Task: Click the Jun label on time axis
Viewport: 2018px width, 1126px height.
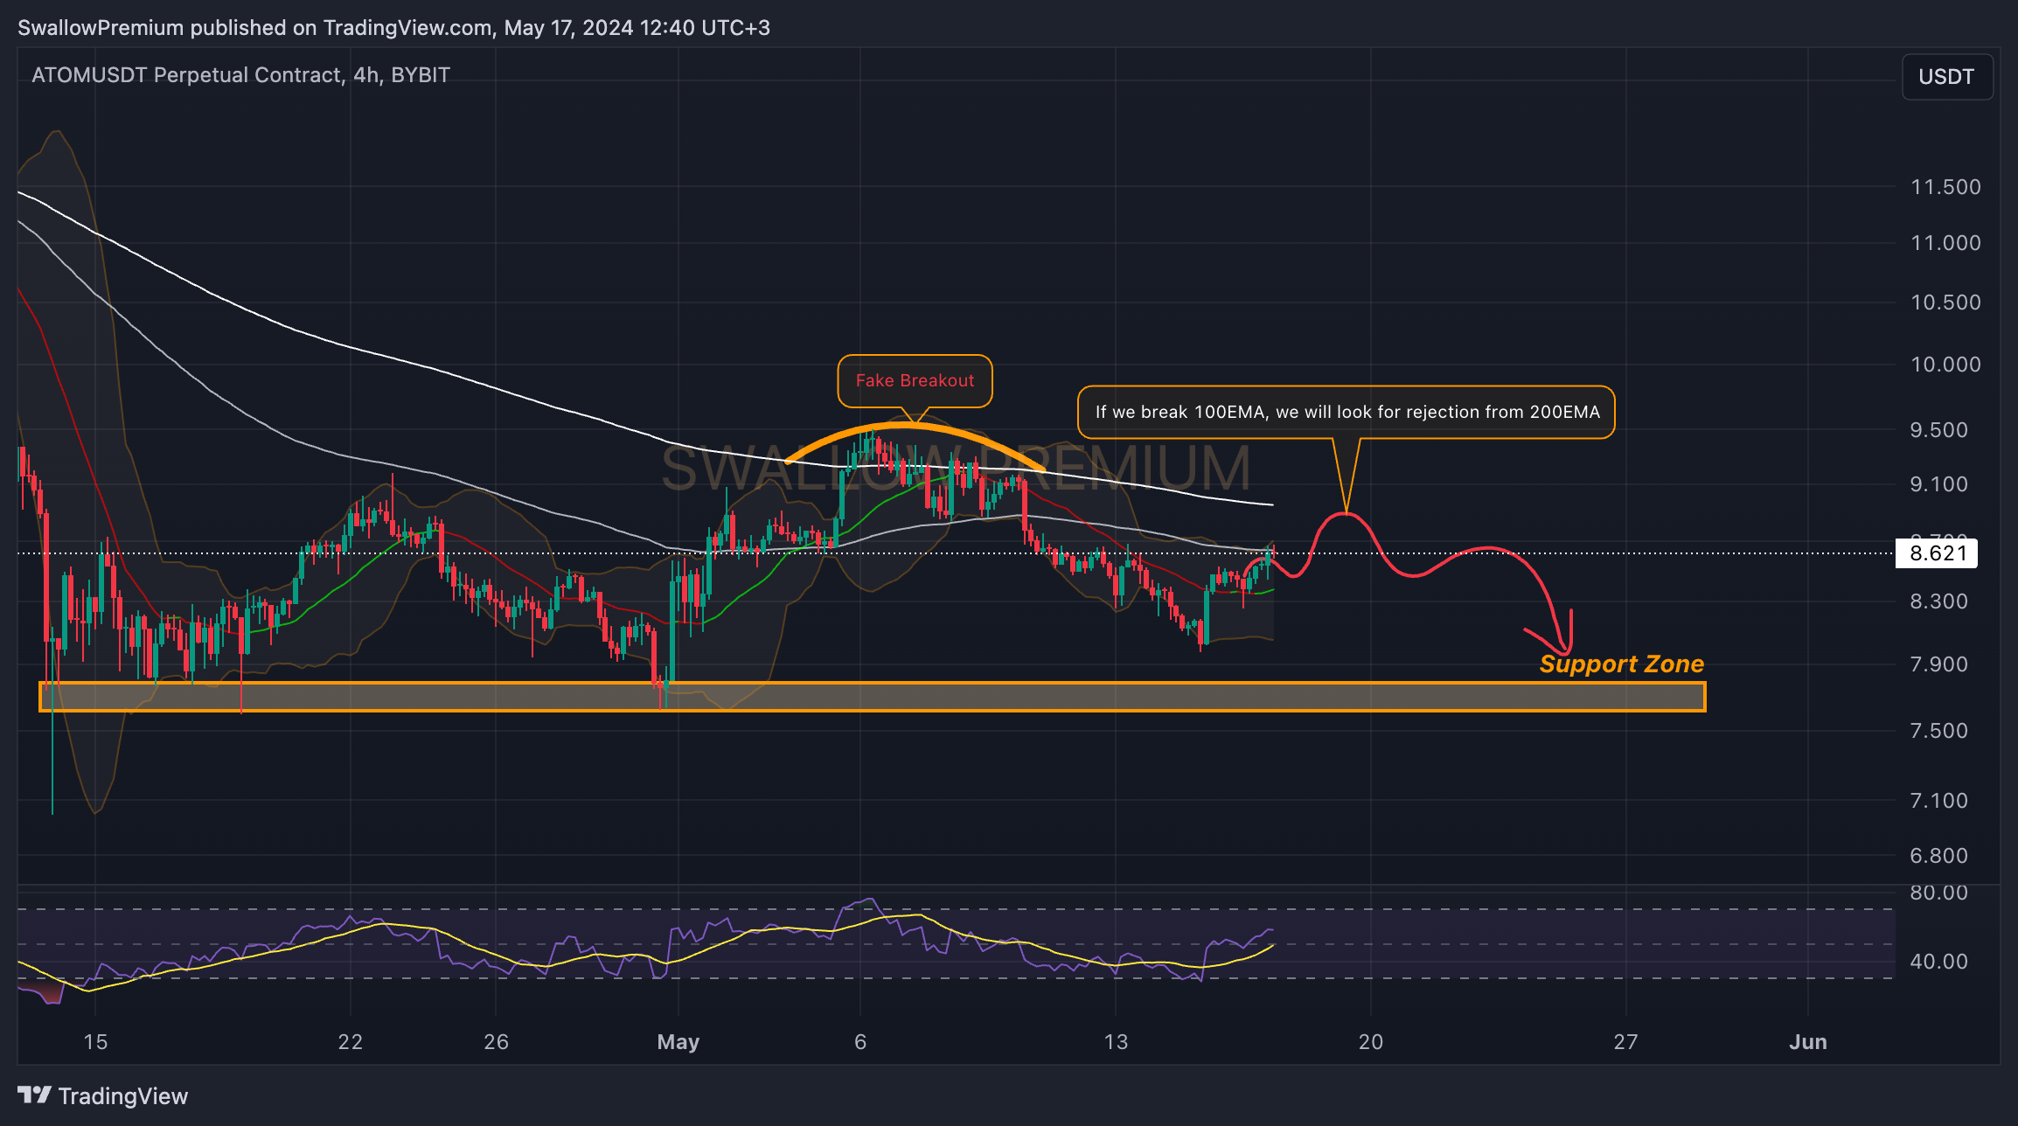Action: [1808, 1042]
